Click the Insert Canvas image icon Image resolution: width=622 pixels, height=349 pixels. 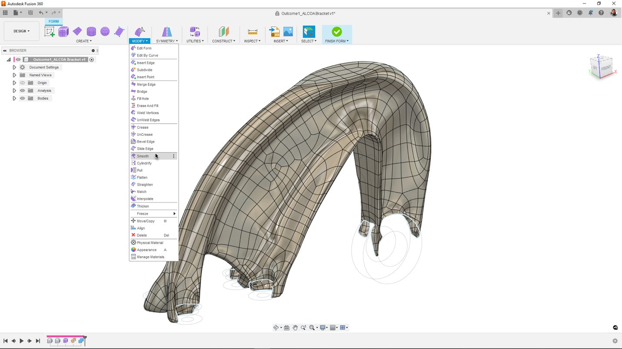[288, 32]
